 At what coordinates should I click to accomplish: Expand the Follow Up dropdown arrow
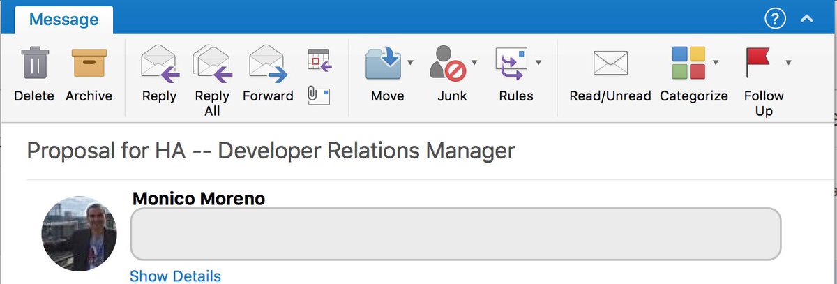tap(788, 63)
